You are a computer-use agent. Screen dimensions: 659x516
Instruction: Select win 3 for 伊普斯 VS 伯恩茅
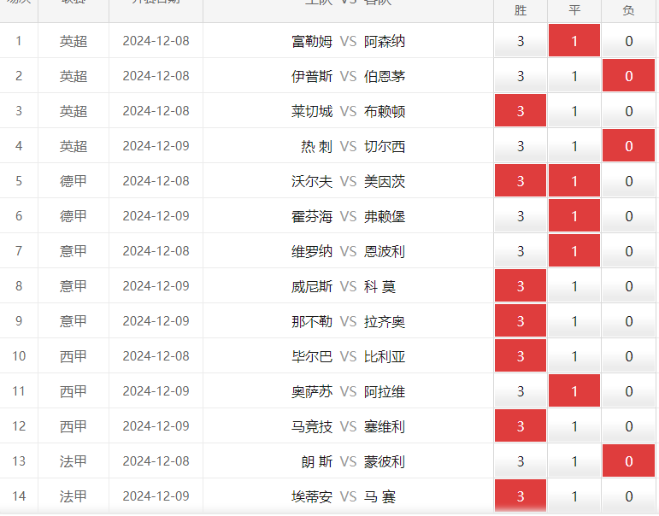pos(521,76)
